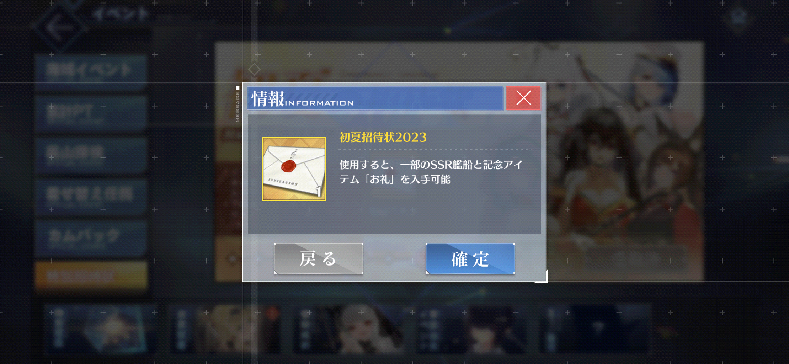Confirm with the 確定 button
The width and height of the screenshot is (789, 364).
tap(470, 258)
